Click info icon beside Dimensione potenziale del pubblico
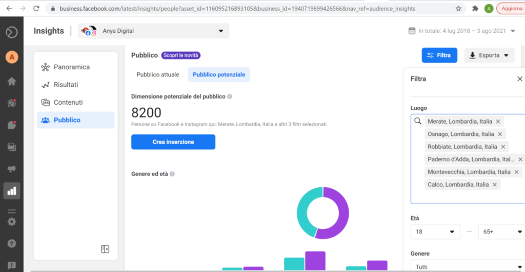Image resolution: width=525 pixels, height=272 pixels. pos(230,96)
